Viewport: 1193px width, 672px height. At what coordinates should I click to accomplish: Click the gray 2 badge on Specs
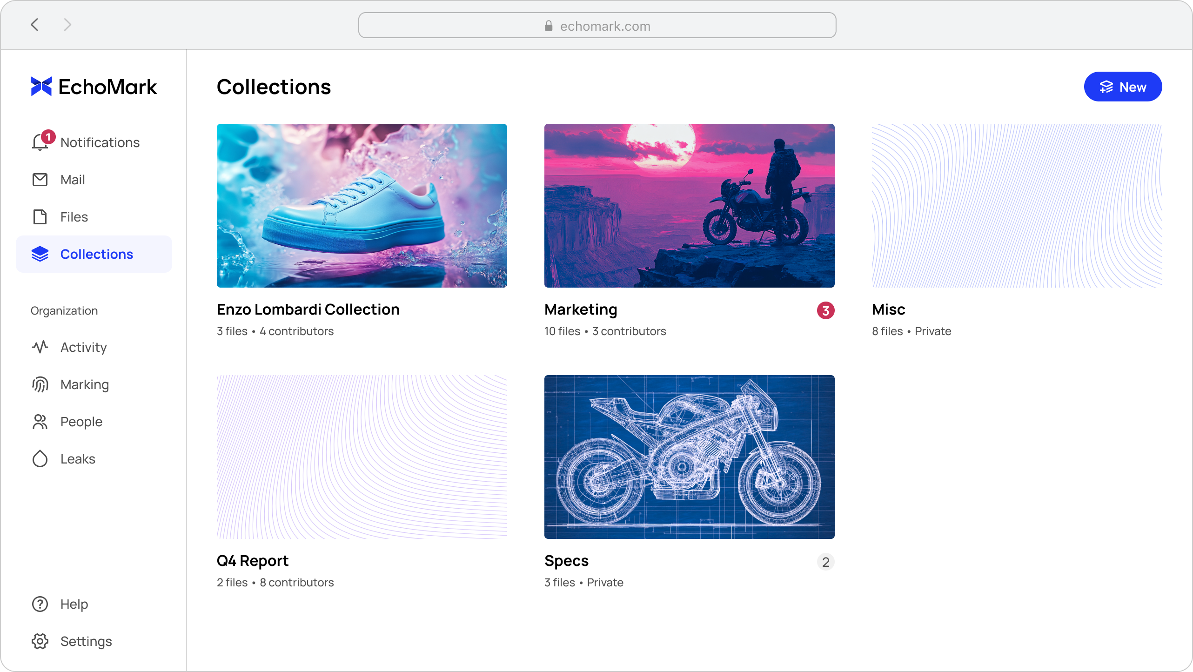coord(826,562)
